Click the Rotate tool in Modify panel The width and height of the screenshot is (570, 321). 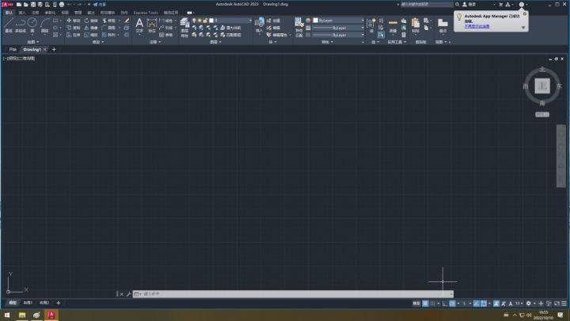pyautogui.click(x=91, y=21)
